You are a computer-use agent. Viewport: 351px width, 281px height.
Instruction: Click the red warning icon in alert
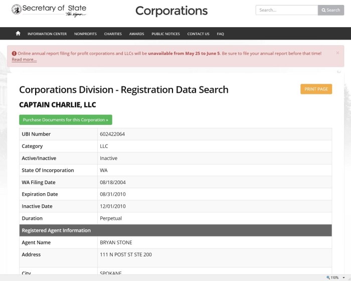point(14,53)
